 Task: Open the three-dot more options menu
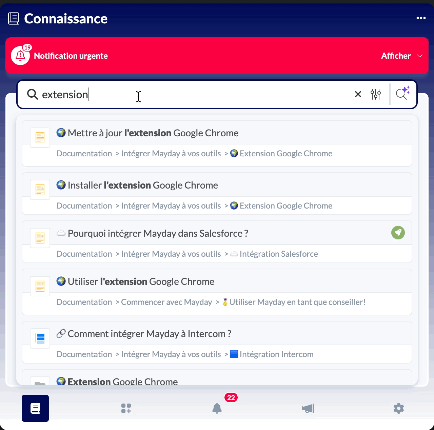point(421,18)
